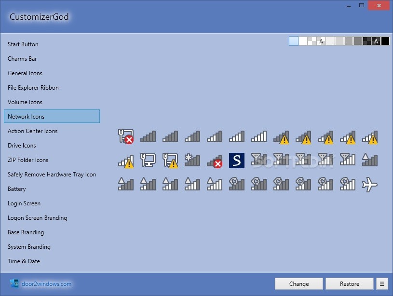Select the full-strength Wi-Fi signal icon
Viewport: 393px width, 296px height.
click(x=258, y=136)
